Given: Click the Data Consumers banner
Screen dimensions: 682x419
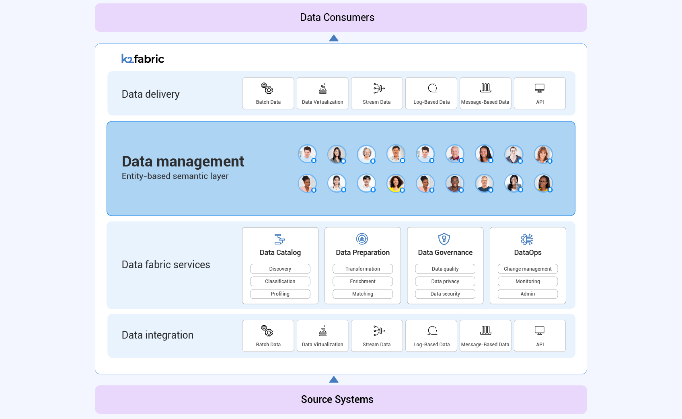Looking at the screenshot, I should (x=337, y=17).
